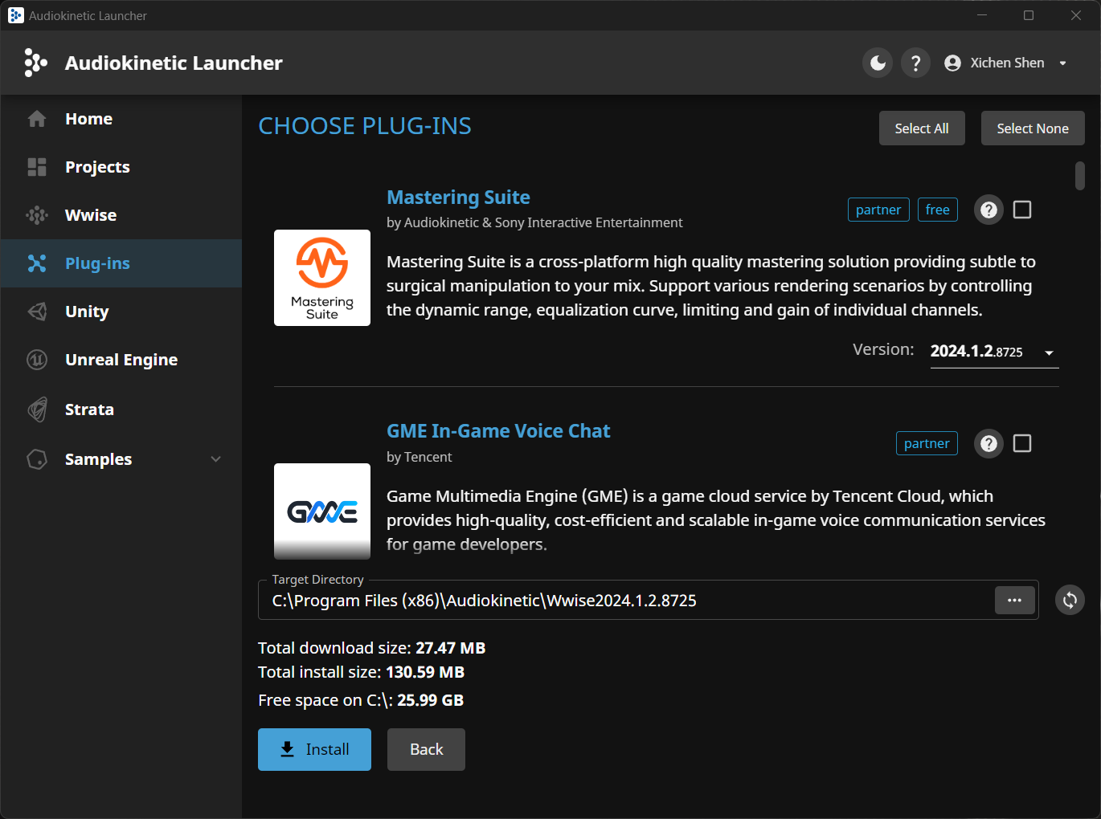Click 'by Audiokinetic & Sony Interactive Entertainment' text

click(x=534, y=222)
